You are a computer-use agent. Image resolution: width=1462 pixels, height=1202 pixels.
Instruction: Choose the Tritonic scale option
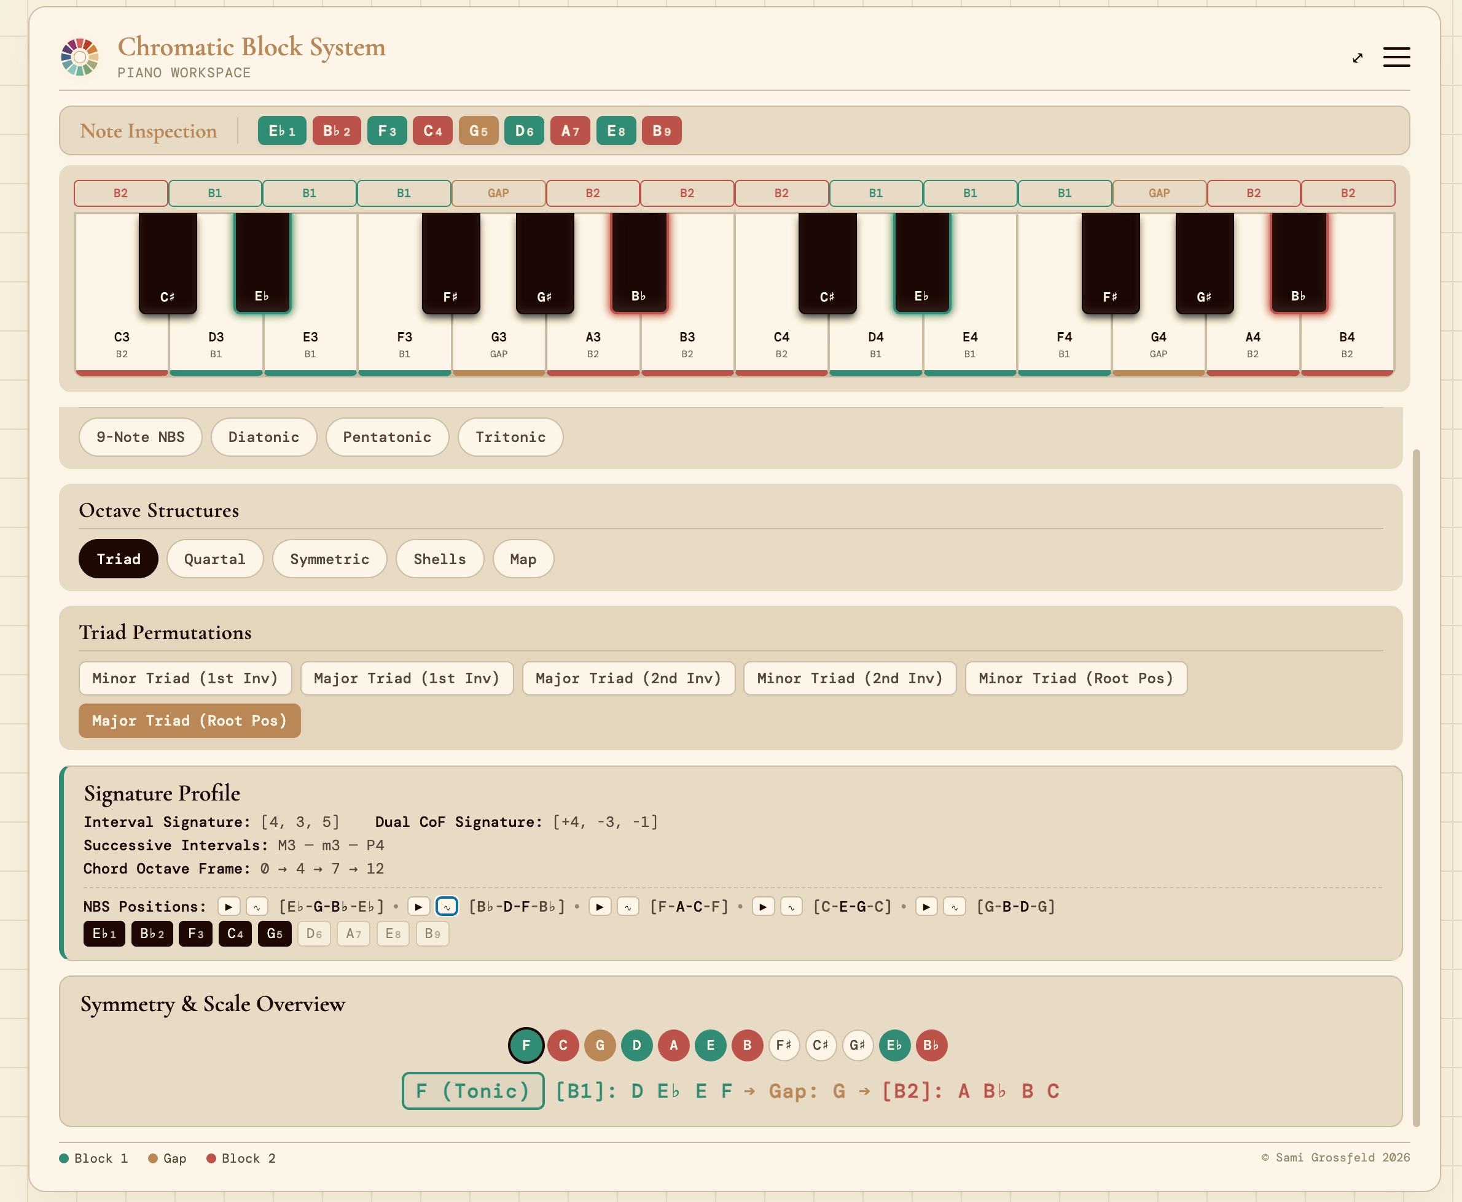tap(510, 437)
